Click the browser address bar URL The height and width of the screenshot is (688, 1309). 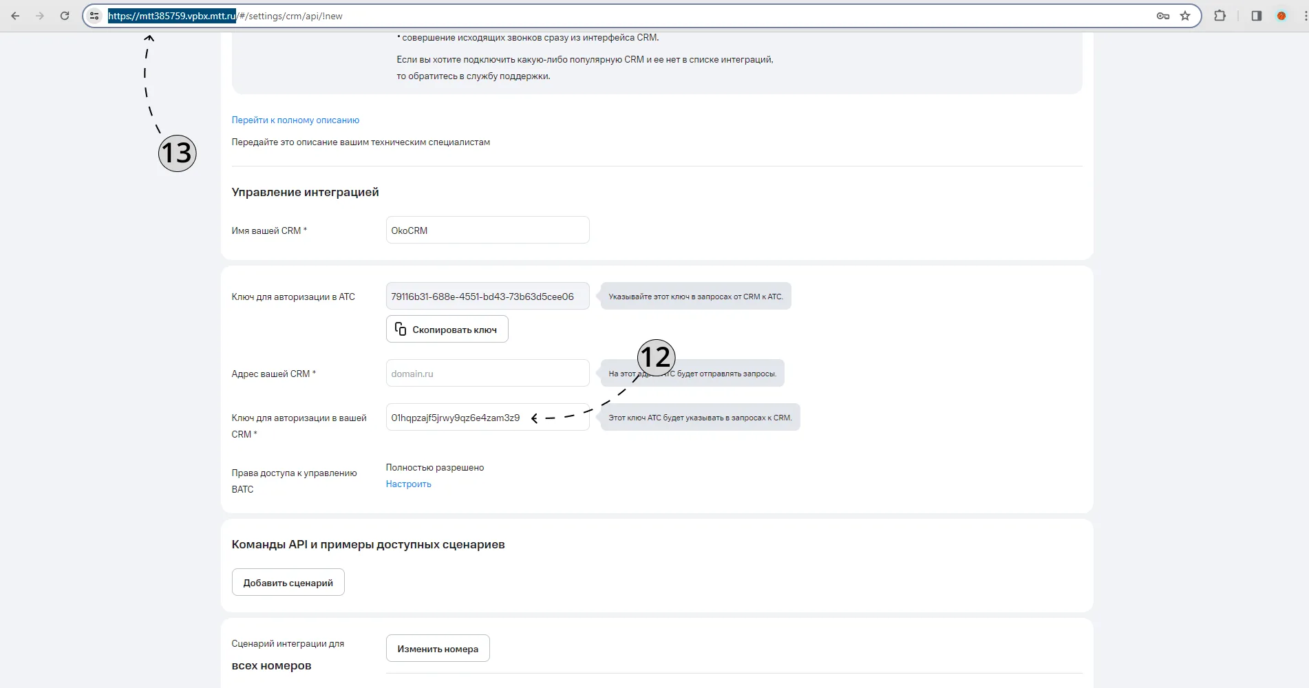tap(225, 16)
